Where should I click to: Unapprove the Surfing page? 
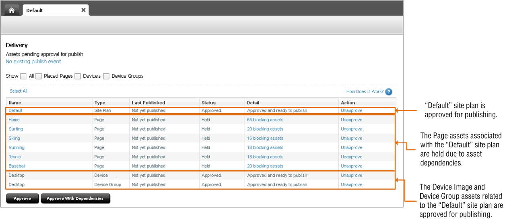point(351,129)
